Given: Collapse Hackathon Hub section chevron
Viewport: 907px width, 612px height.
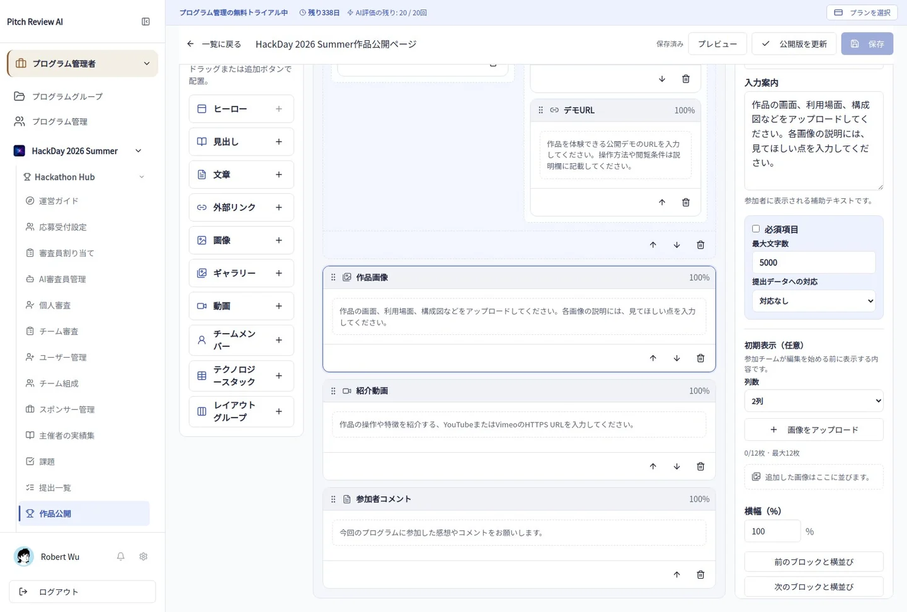Looking at the screenshot, I should tap(142, 177).
